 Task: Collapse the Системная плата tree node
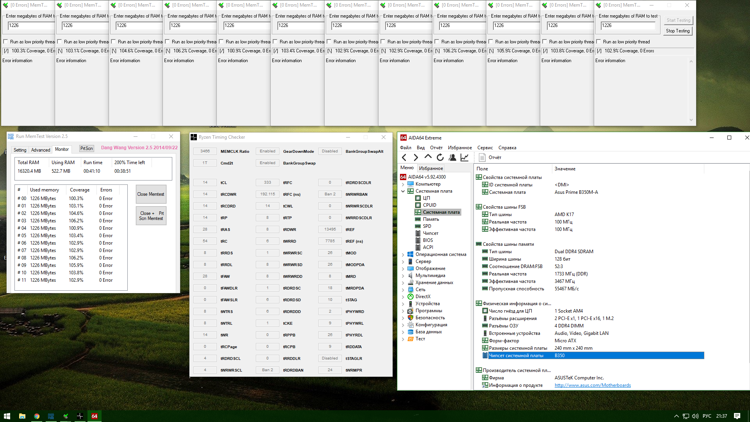click(403, 191)
